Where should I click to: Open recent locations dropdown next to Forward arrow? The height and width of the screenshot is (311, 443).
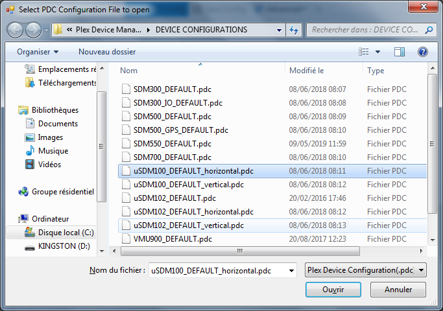(x=46, y=30)
